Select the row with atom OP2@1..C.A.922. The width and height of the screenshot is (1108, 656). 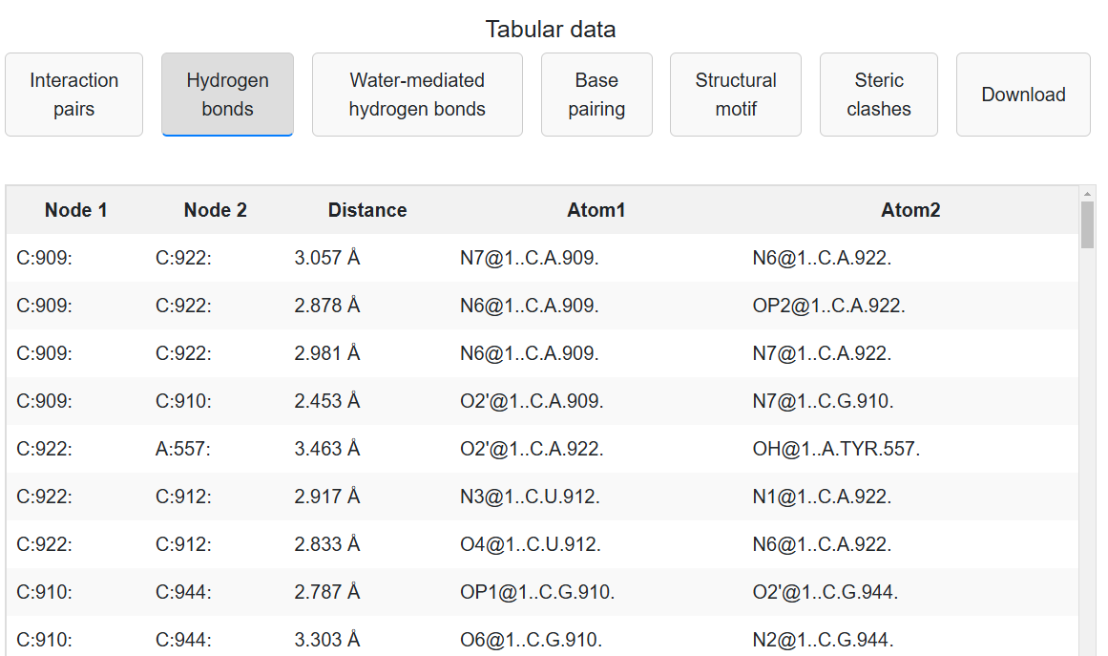pyautogui.click(x=542, y=306)
